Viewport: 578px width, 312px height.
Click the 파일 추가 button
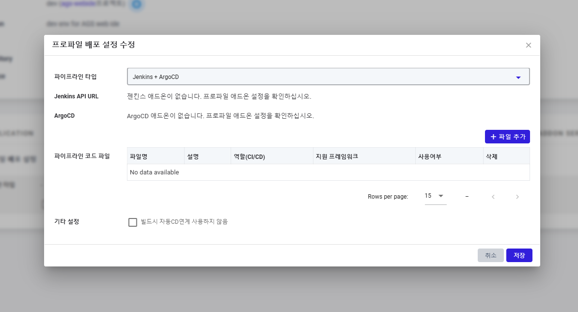pyautogui.click(x=507, y=137)
